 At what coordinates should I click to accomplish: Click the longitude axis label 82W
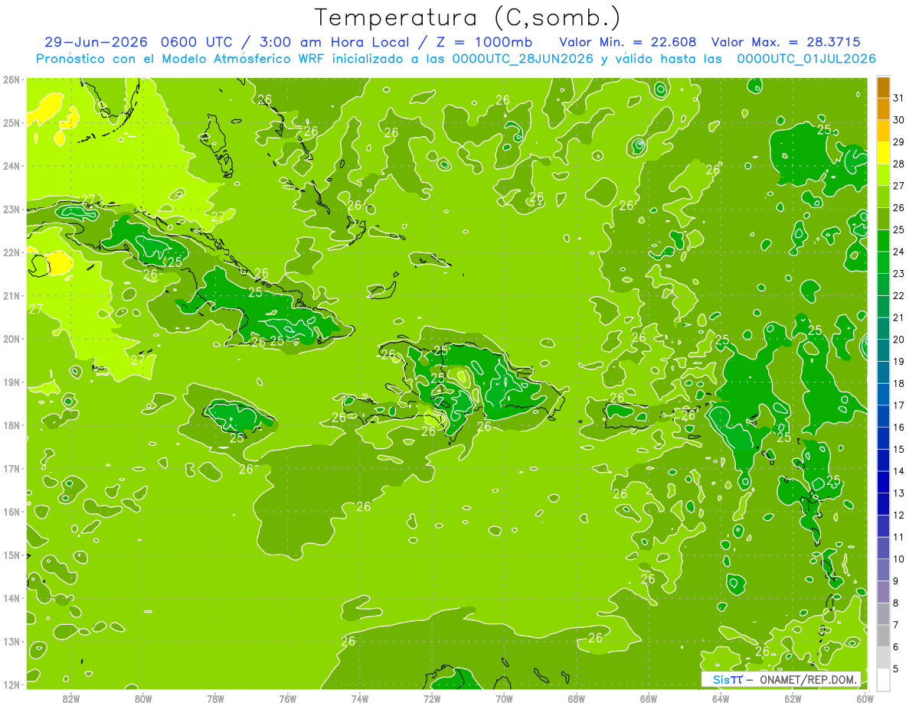[71, 698]
